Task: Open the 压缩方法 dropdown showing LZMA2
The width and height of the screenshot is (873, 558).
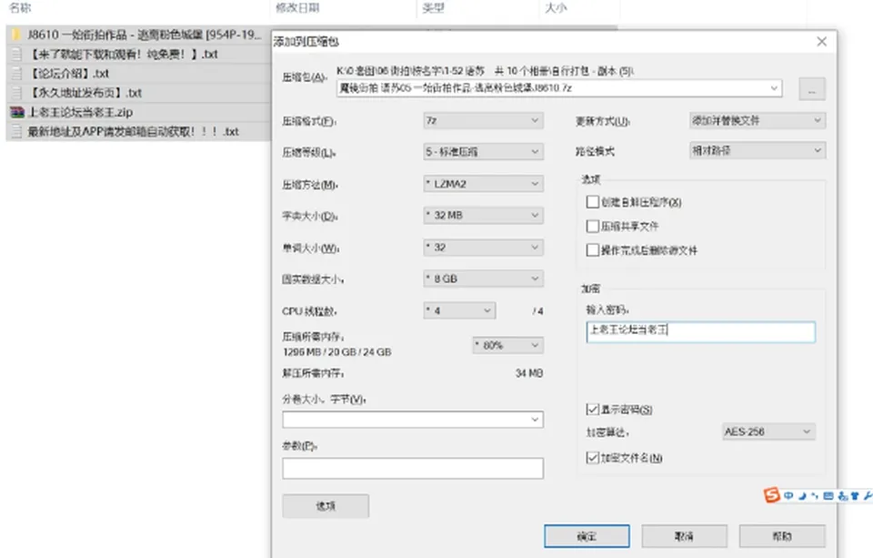Action: tap(483, 183)
